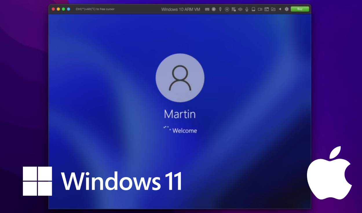Open the snapshots icon

[267, 9]
